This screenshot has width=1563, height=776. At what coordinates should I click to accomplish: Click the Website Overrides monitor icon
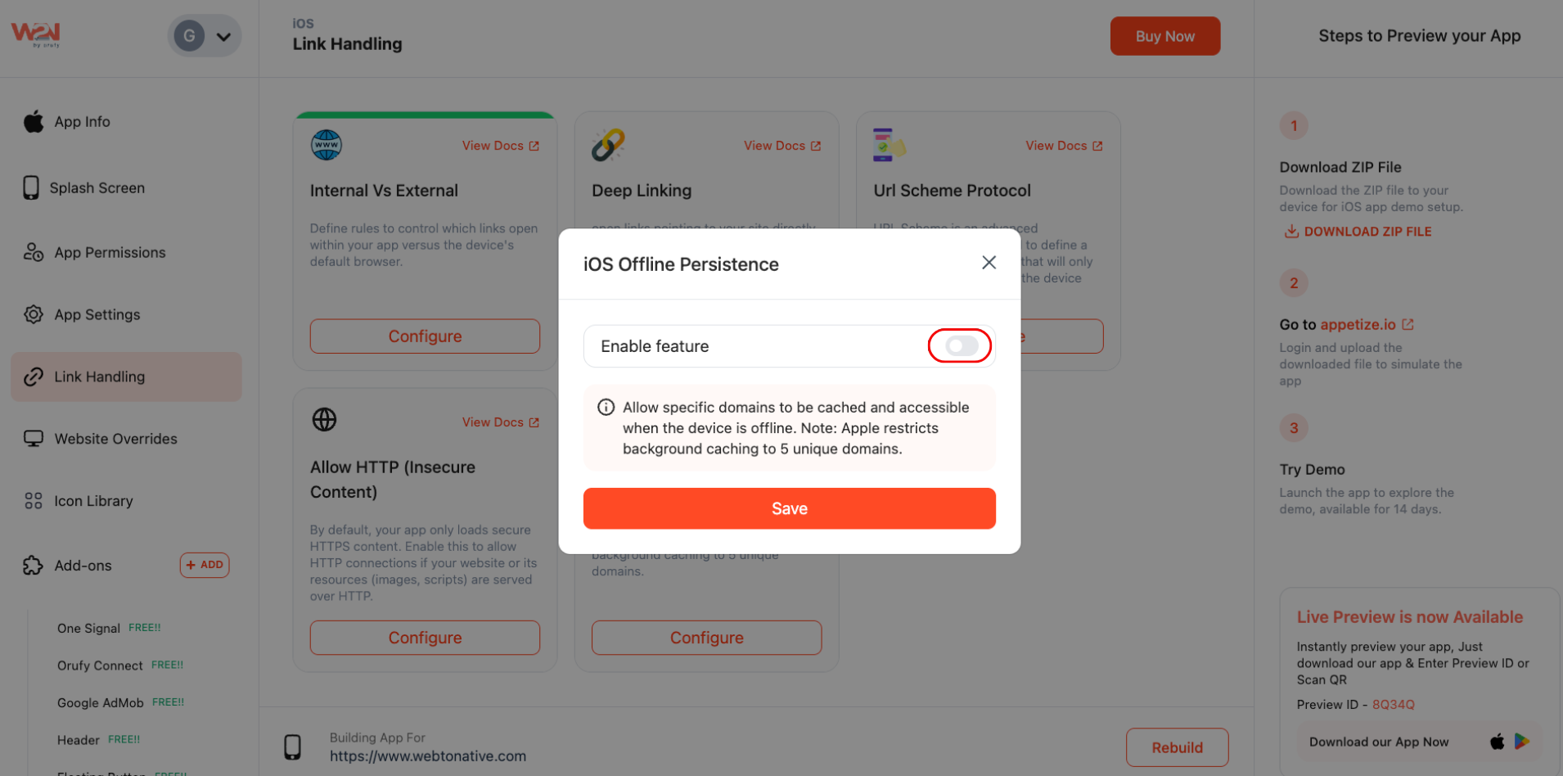coord(34,439)
